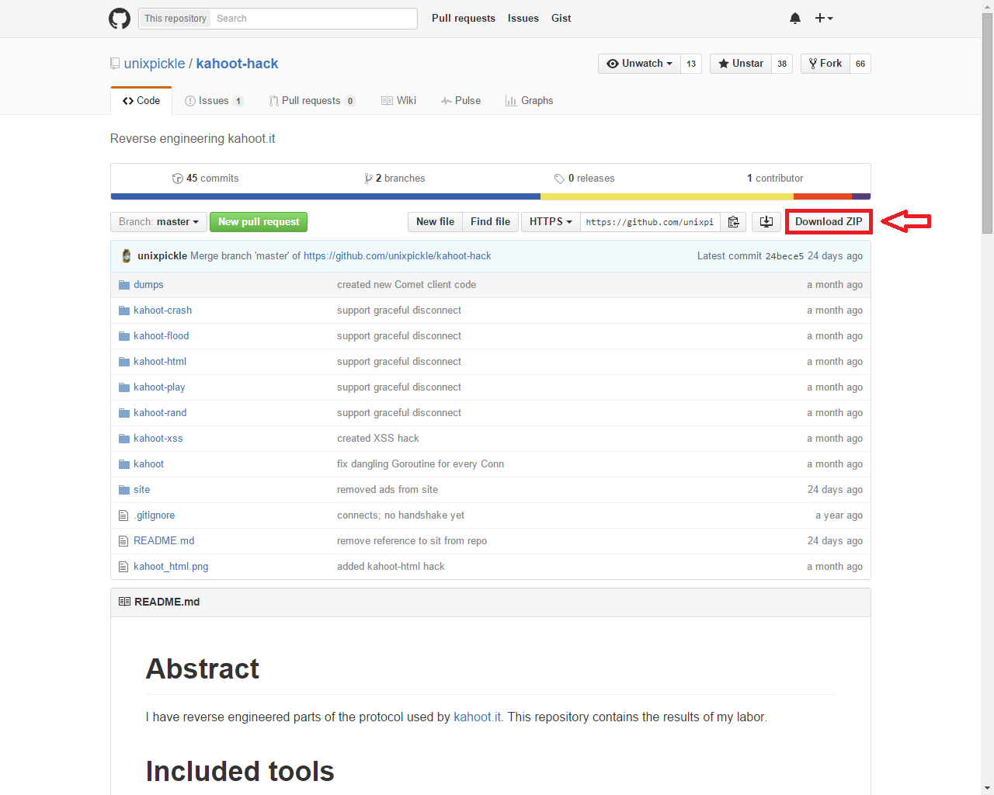Screen dimensions: 994x795
Task: Open the create new plus menu
Action: (824, 18)
